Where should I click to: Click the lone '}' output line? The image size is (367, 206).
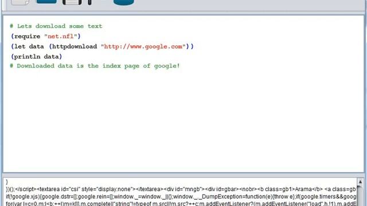click(x=7, y=182)
